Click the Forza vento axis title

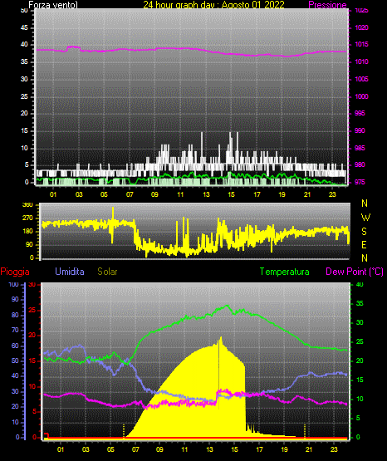(53, 5)
